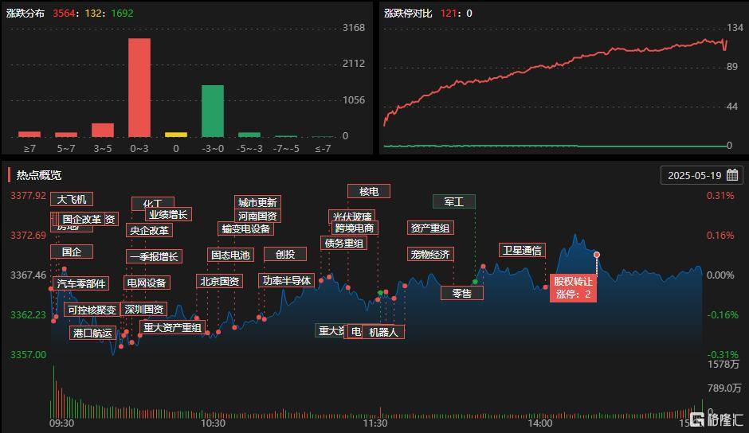Click the timeline marker dot above 股权转让
The image size is (749, 433).
[597, 255]
